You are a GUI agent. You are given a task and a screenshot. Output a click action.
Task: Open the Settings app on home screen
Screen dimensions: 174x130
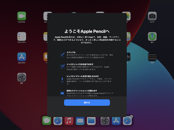click(x=22, y=77)
